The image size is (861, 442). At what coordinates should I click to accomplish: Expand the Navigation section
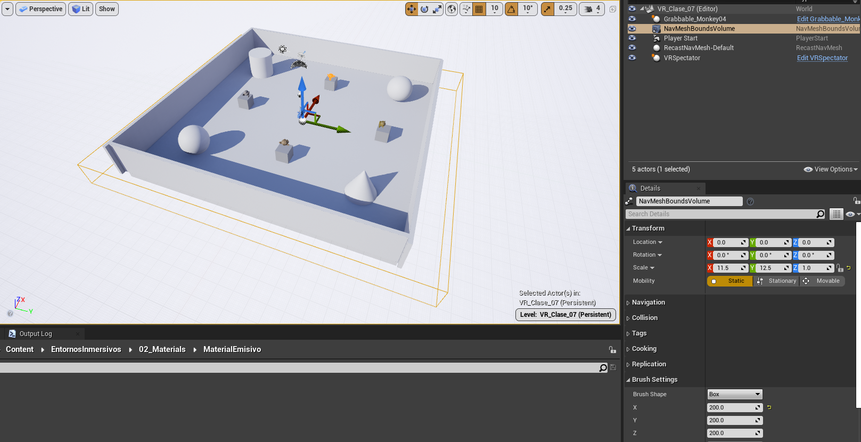pos(648,302)
